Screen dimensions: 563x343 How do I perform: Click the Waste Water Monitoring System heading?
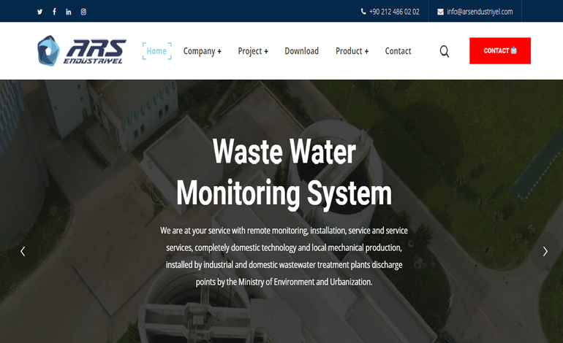(x=284, y=172)
